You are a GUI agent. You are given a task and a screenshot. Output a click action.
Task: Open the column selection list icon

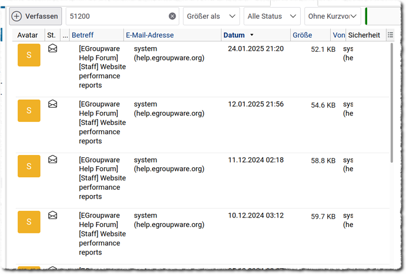pyautogui.click(x=390, y=35)
